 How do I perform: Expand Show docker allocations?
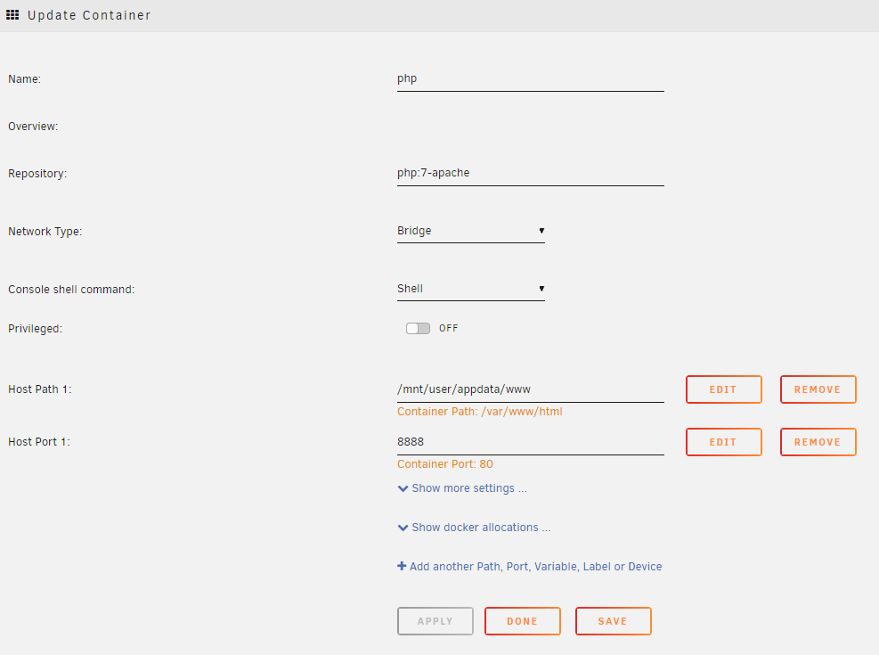pyautogui.click(x=481, y=528)
